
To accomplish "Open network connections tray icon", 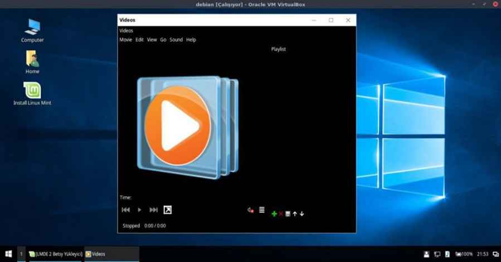I will [x=437, y=254].
